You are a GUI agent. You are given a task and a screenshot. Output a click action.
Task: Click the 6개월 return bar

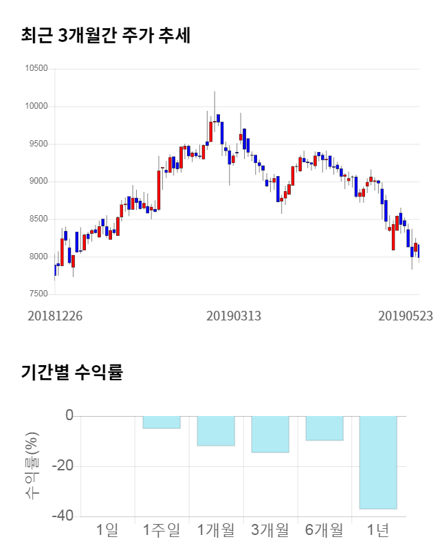[324, 428]
